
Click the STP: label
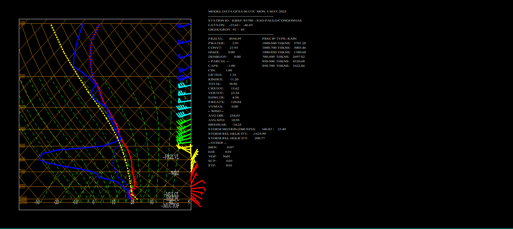211,165
